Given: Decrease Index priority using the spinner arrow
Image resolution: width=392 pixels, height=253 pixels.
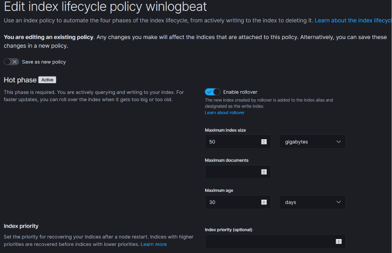Looking at the screenshot, I should tap(338, 243).
